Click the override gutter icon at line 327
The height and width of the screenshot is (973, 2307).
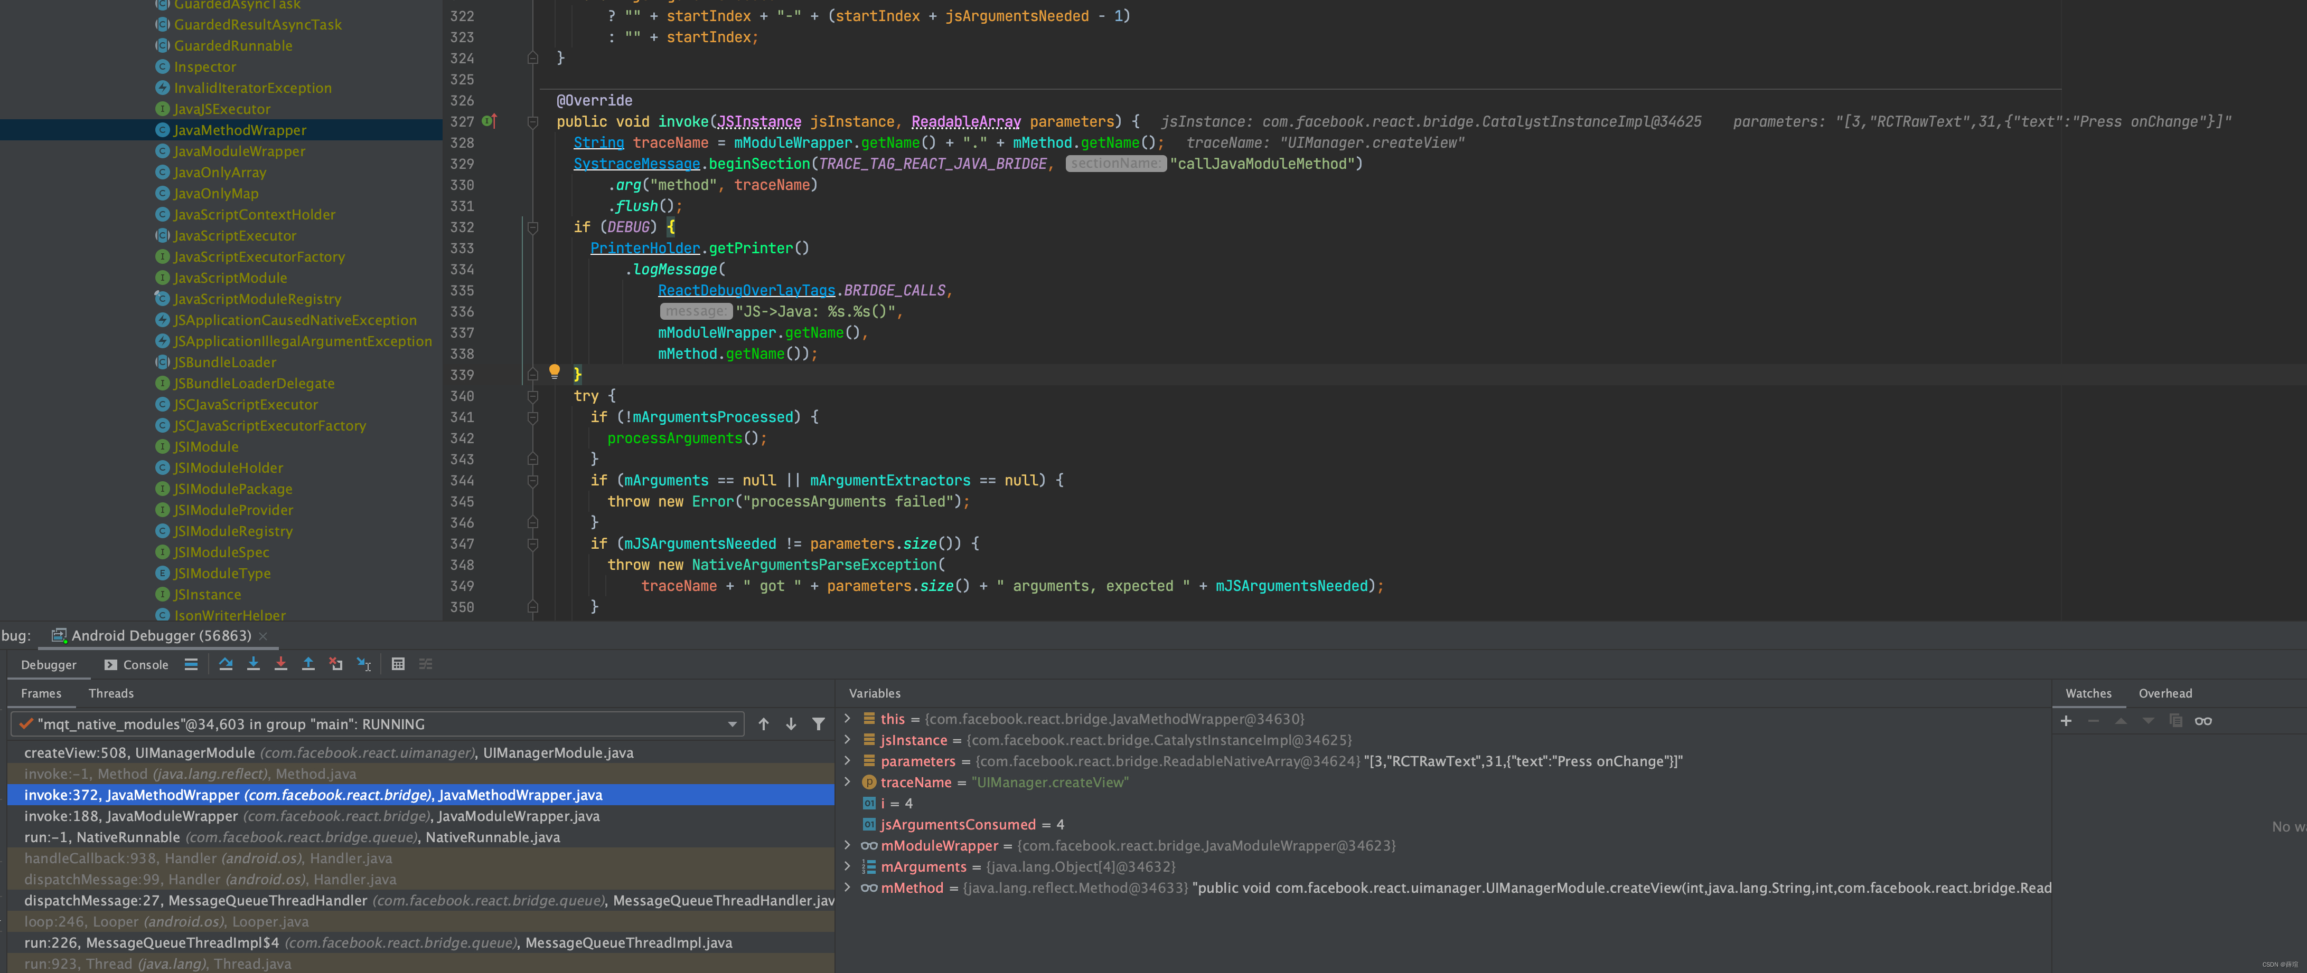(489, 121)
